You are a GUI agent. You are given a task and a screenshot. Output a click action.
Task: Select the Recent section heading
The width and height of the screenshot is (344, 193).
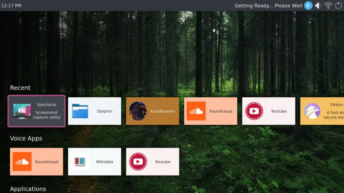pyautogui.click(x=20, y=88)
